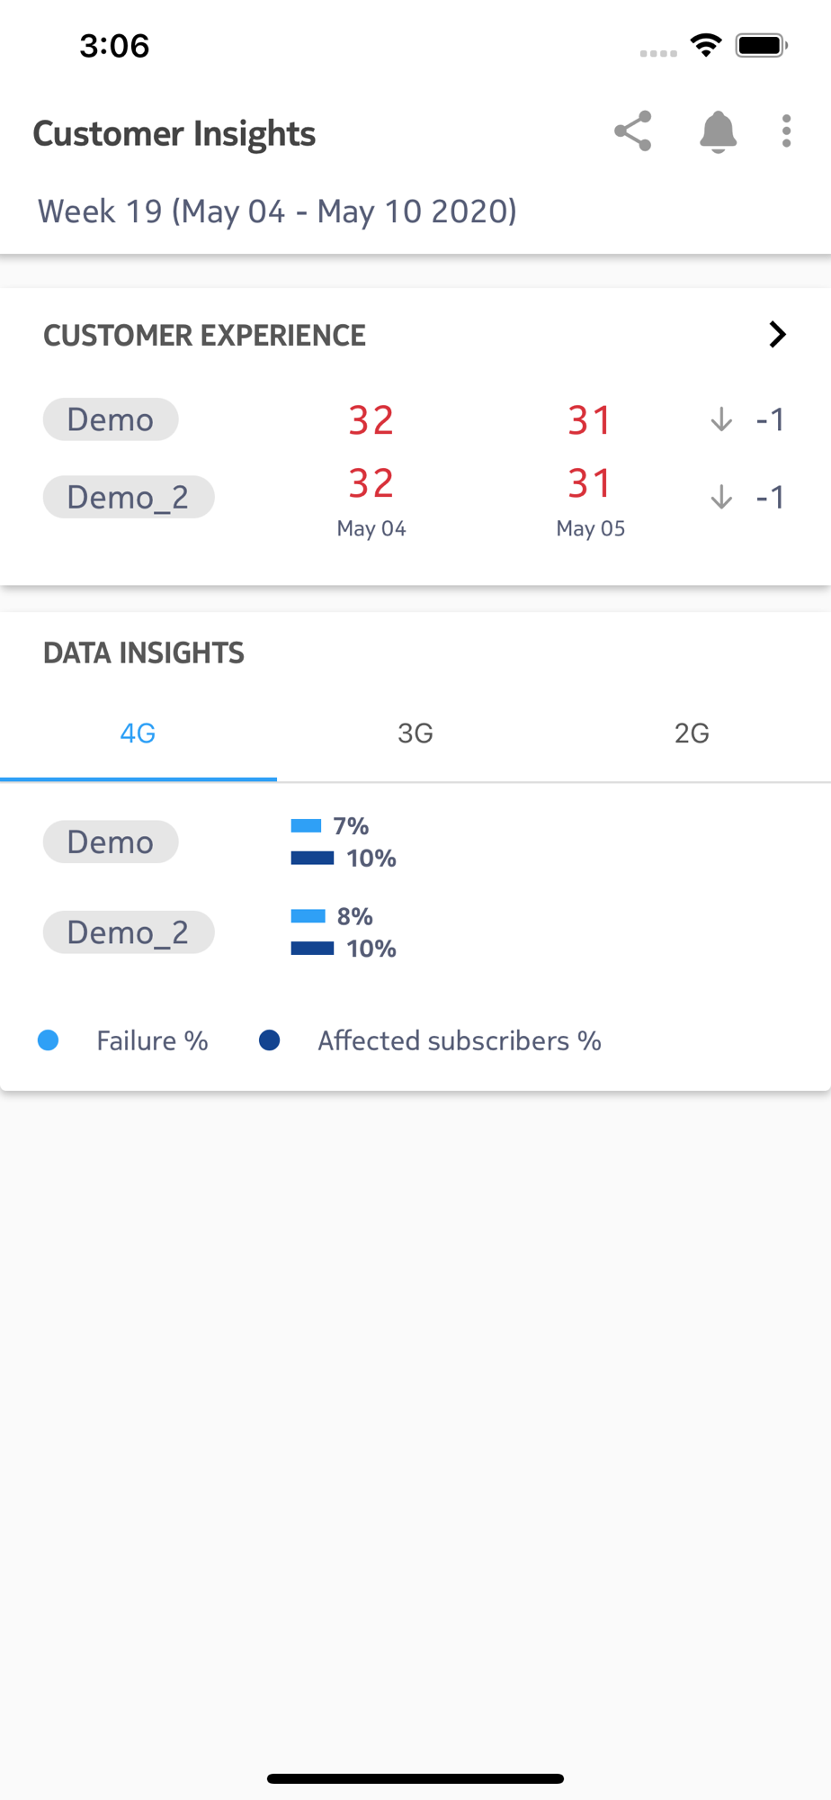Viewport: 831px width, 1800px height.
Task: Tap down arrow beside Demo_2 change
Action: 721,497
